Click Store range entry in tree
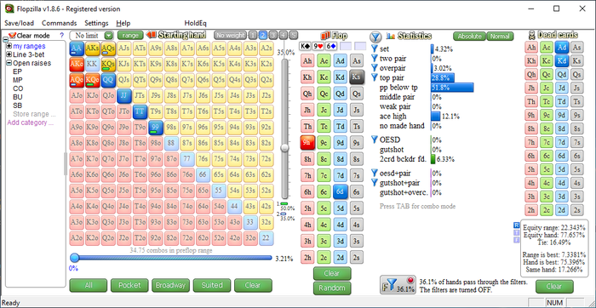Screen dimensions: 596x308 [x=34, y=114]
